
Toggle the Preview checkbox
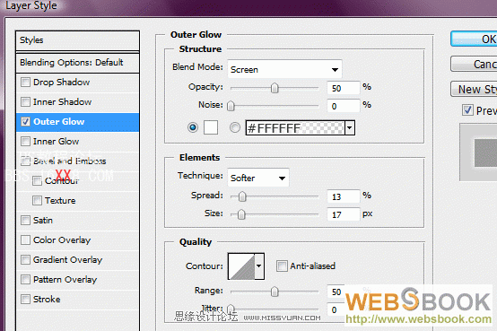pos(467,110)
